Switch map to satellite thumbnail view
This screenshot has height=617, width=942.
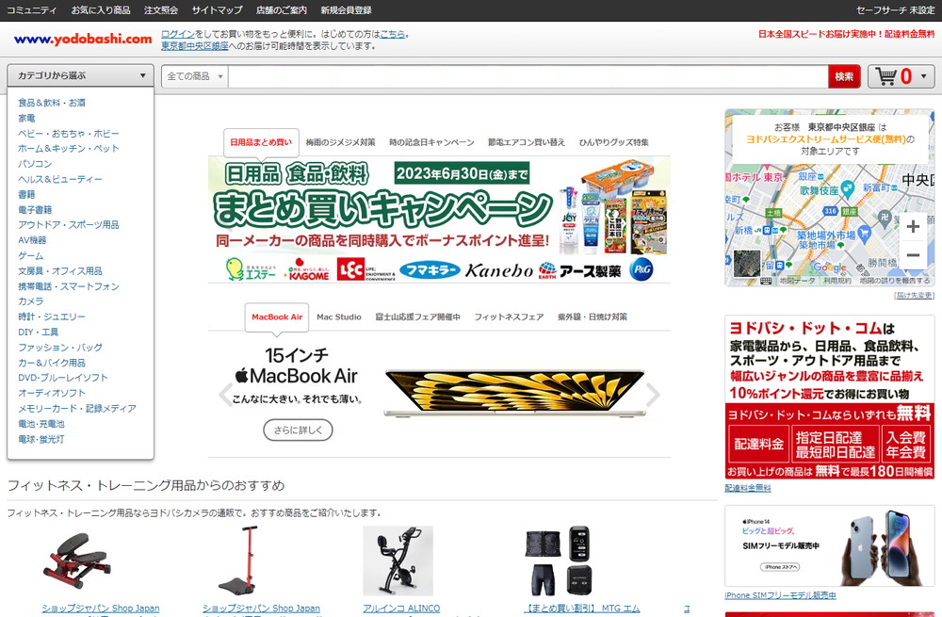pyautogui.click(x=747, y=263)
